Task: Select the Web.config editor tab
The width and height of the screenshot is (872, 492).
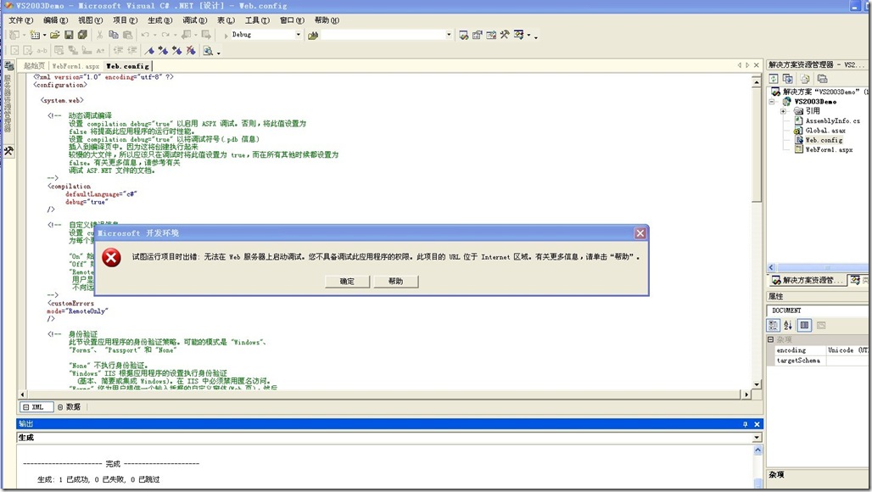Action: pos(127,65)
